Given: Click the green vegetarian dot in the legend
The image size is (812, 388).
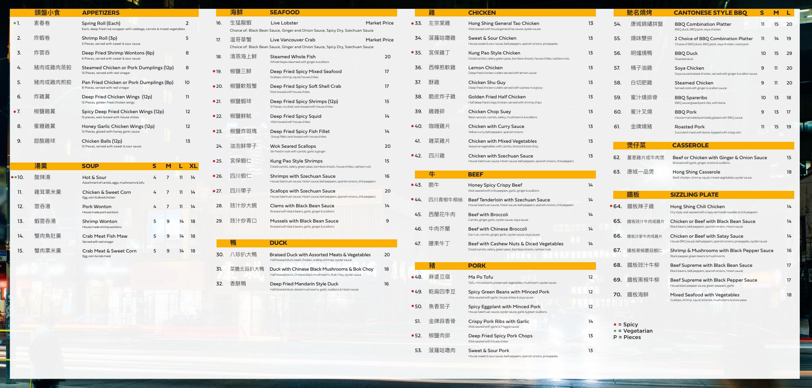Looking at the screenshot, I should coord(615,331).
